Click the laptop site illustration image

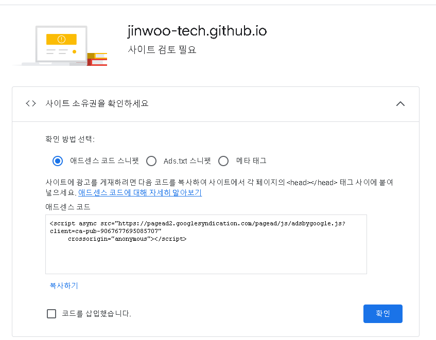click(x=60, y=46)
